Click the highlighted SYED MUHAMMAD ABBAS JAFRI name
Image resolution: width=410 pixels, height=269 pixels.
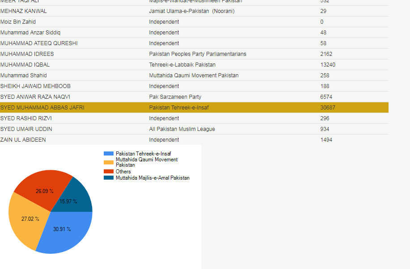click(x=42, y=108)
